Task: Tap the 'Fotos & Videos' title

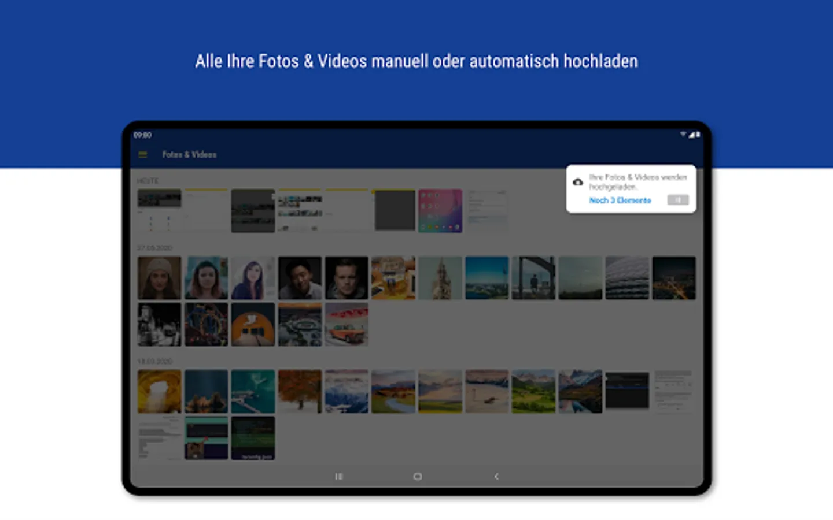Action: [189, 154]
